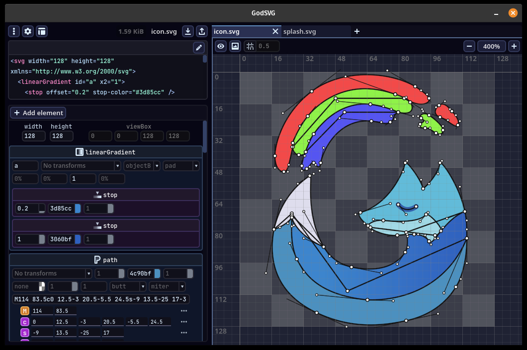Click the pencil edit icon above code
This screenshot has width=527, height=350.
(199, 48)
